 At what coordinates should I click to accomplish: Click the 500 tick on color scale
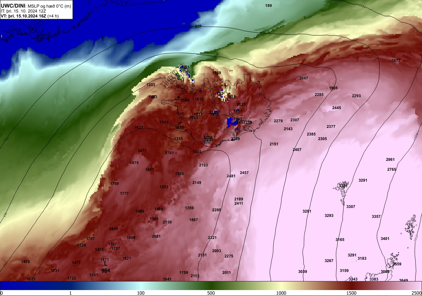[x=211, y=293]
